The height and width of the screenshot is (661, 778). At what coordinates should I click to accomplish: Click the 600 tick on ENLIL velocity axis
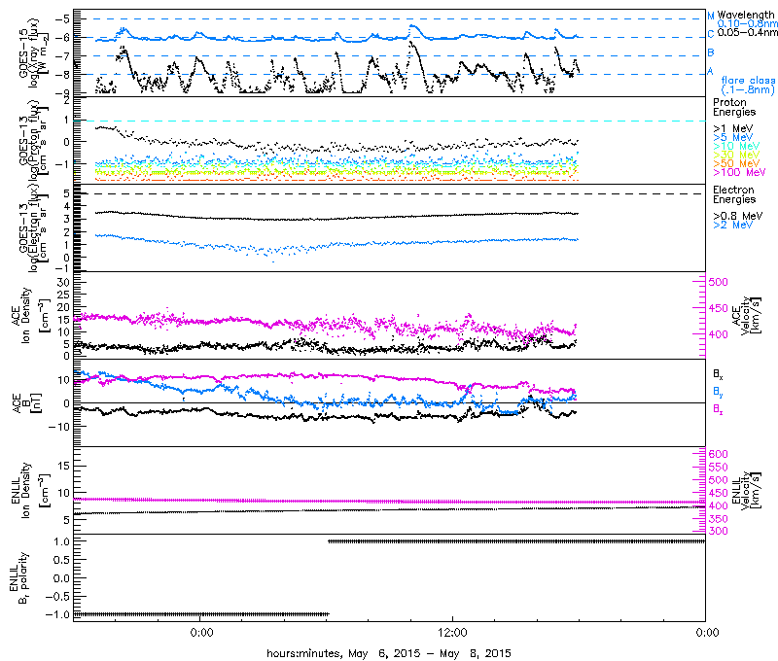tap(718, 454)
